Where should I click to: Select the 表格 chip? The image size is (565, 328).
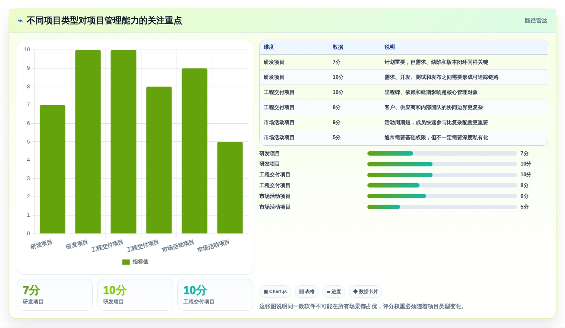click(x=307, y=292)
